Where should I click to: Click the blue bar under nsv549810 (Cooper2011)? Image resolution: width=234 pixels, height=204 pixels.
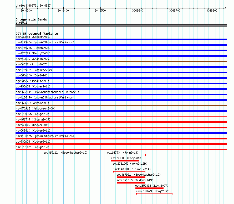click(121, 133)
